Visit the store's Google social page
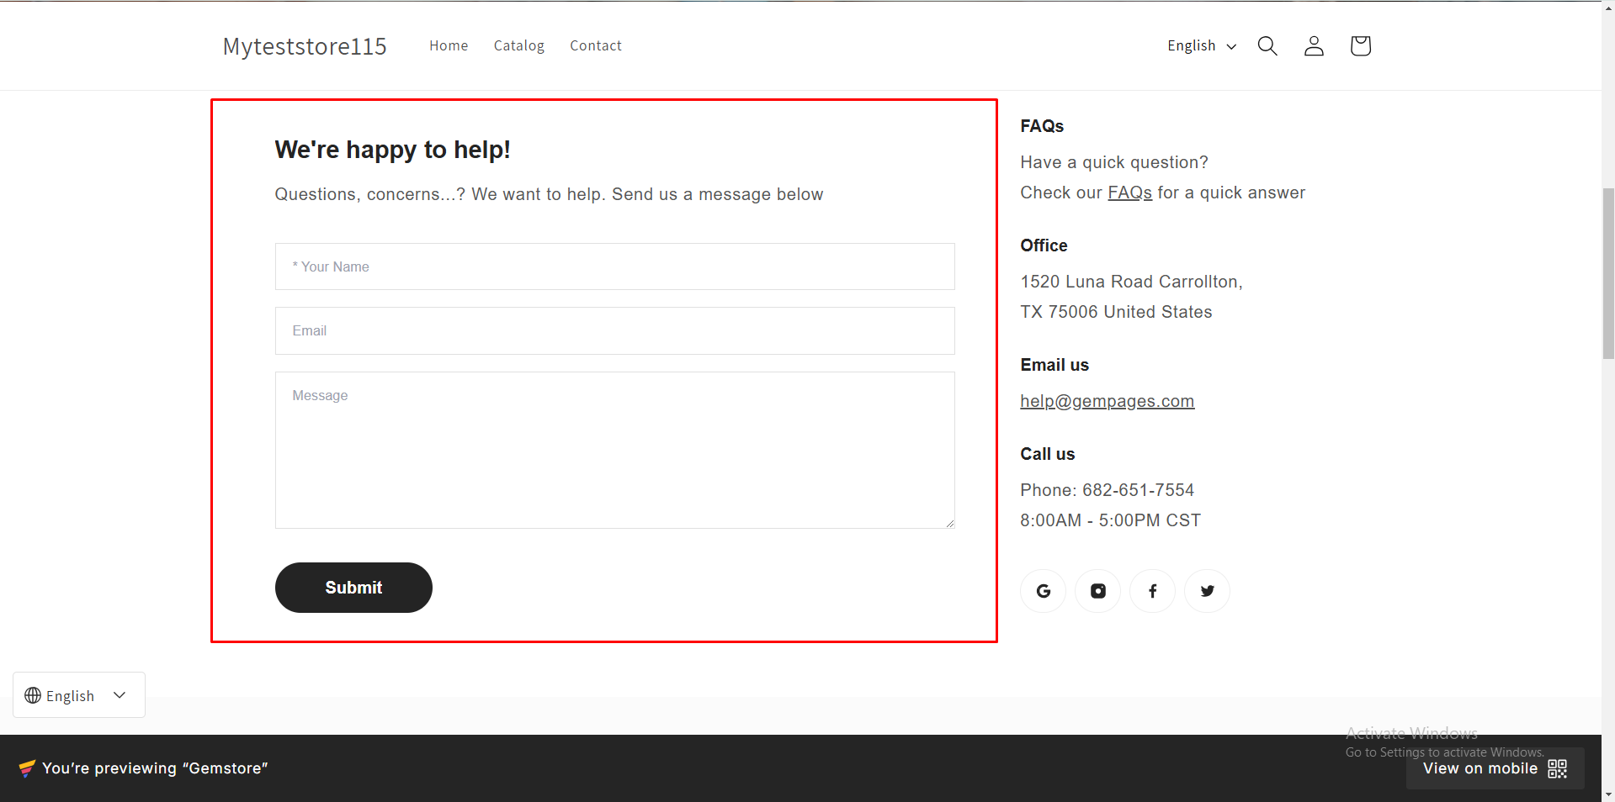This screenshot has width=1615, height=802. [1043, 590]
